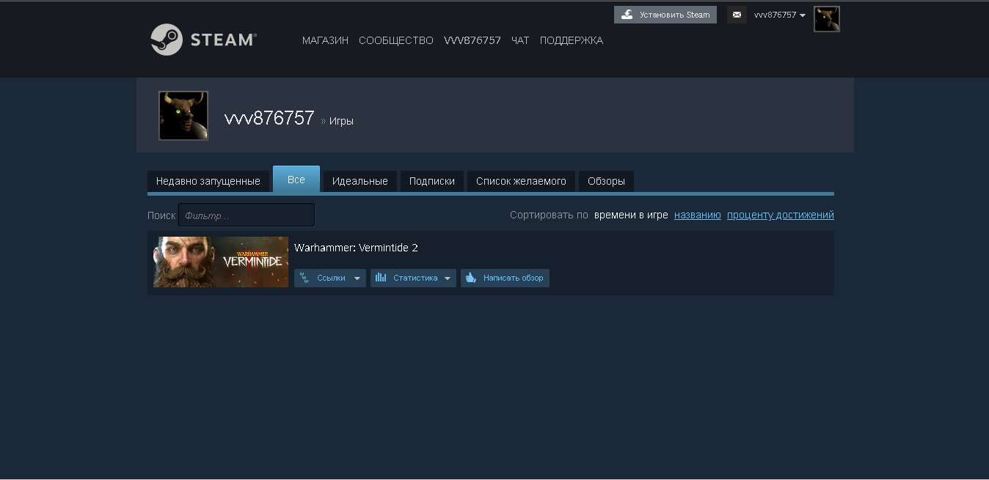Viewport: 989px width, 480px height.
Task: Switch to the Недавно запущенные tab
Action: pyautogui.click(x=208, y=181)
